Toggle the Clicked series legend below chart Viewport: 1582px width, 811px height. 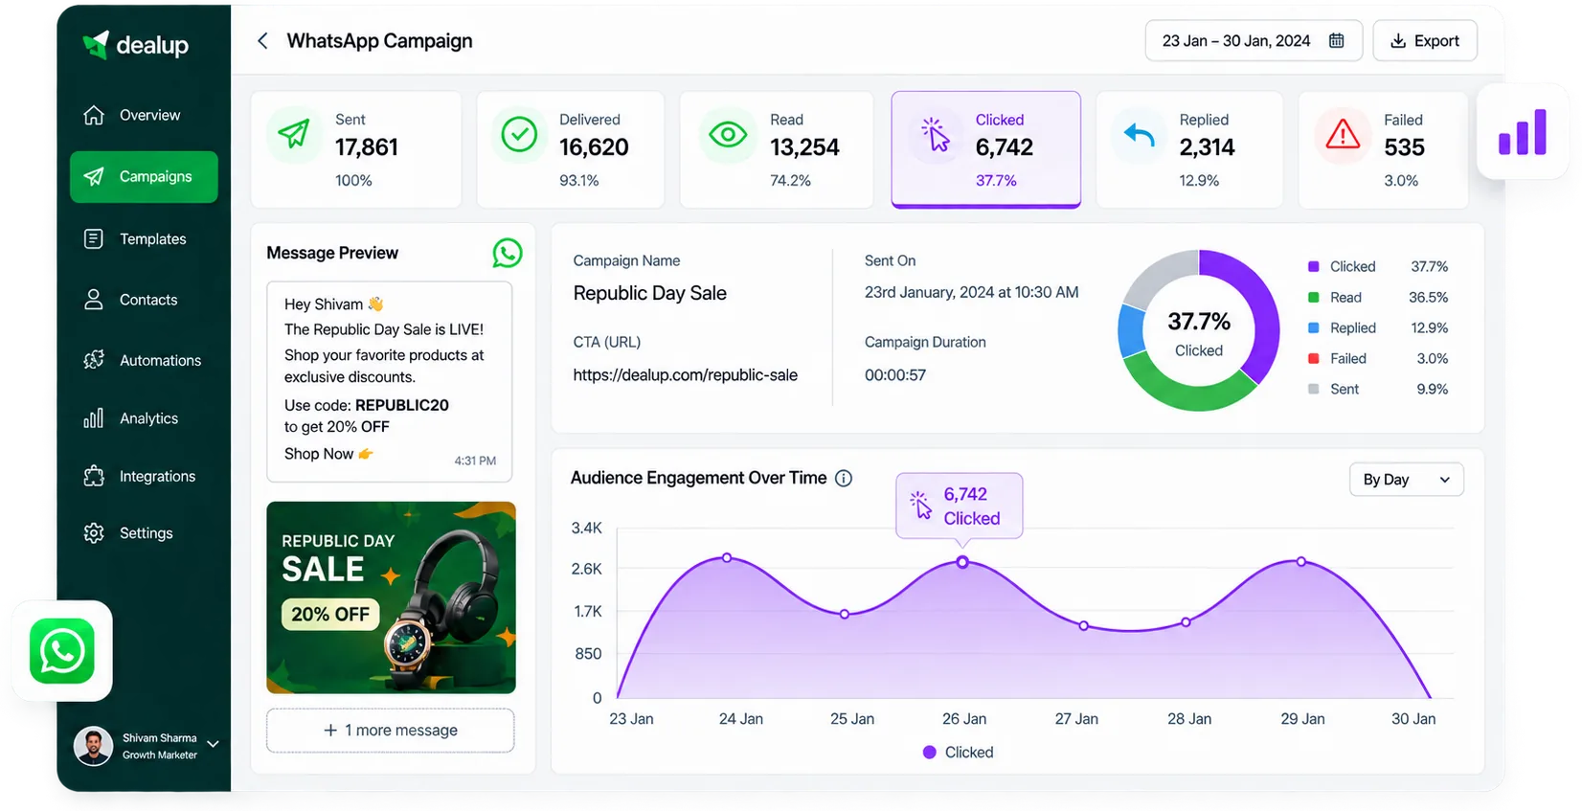[x=958, y=753]
